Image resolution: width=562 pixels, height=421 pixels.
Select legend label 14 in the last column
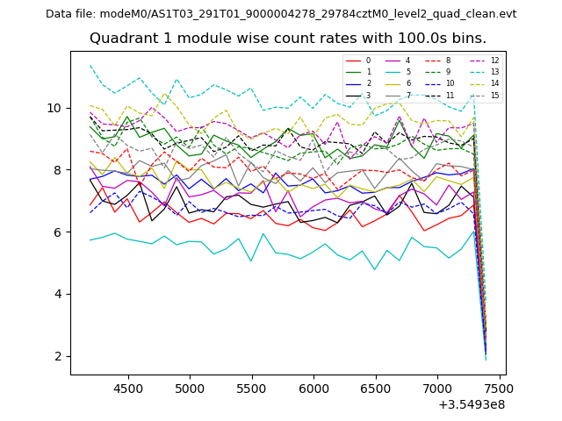click(x=494, y=83)
